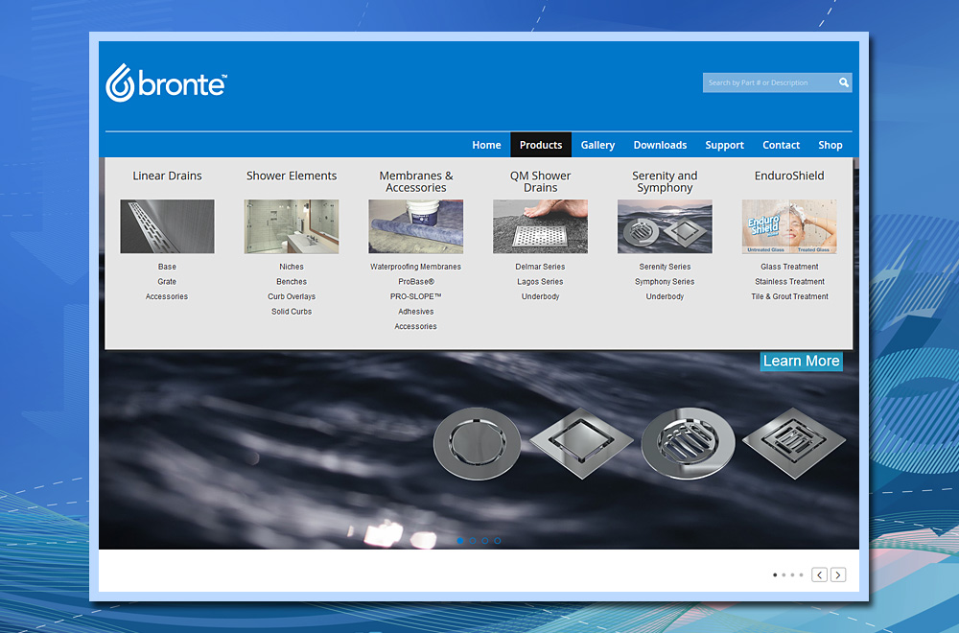
Task: Visit the Shop menu item
Action: click(830, 145)
